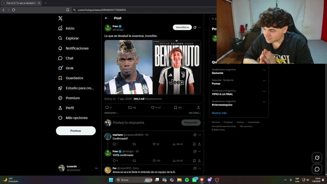Open Premium in the sidebar
The width and height of the screenshot is (327, 184).
[x=69, y=98]
